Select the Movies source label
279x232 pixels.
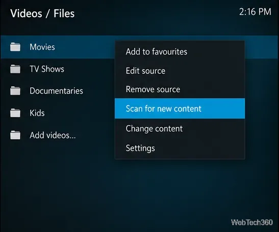(x=42, y=47)
